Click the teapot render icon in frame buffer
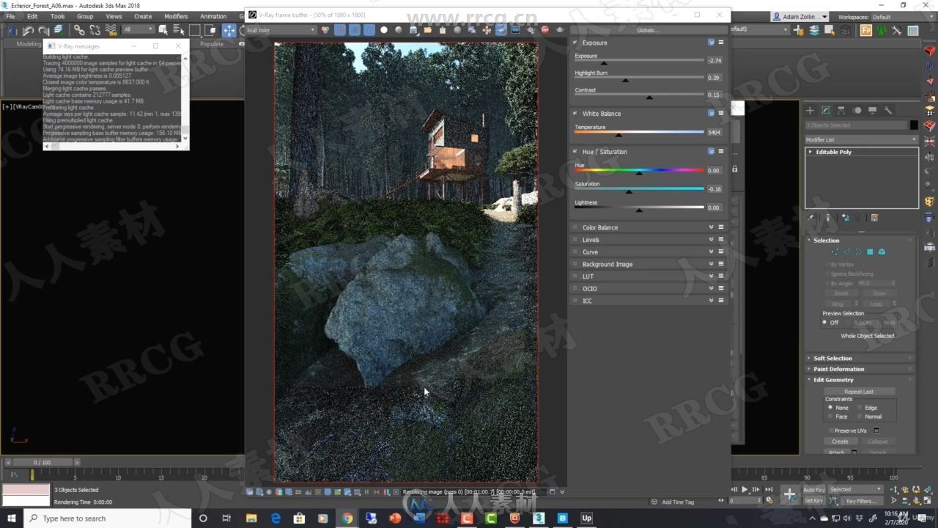Screen dimensions: 938x528 point(560,30)
